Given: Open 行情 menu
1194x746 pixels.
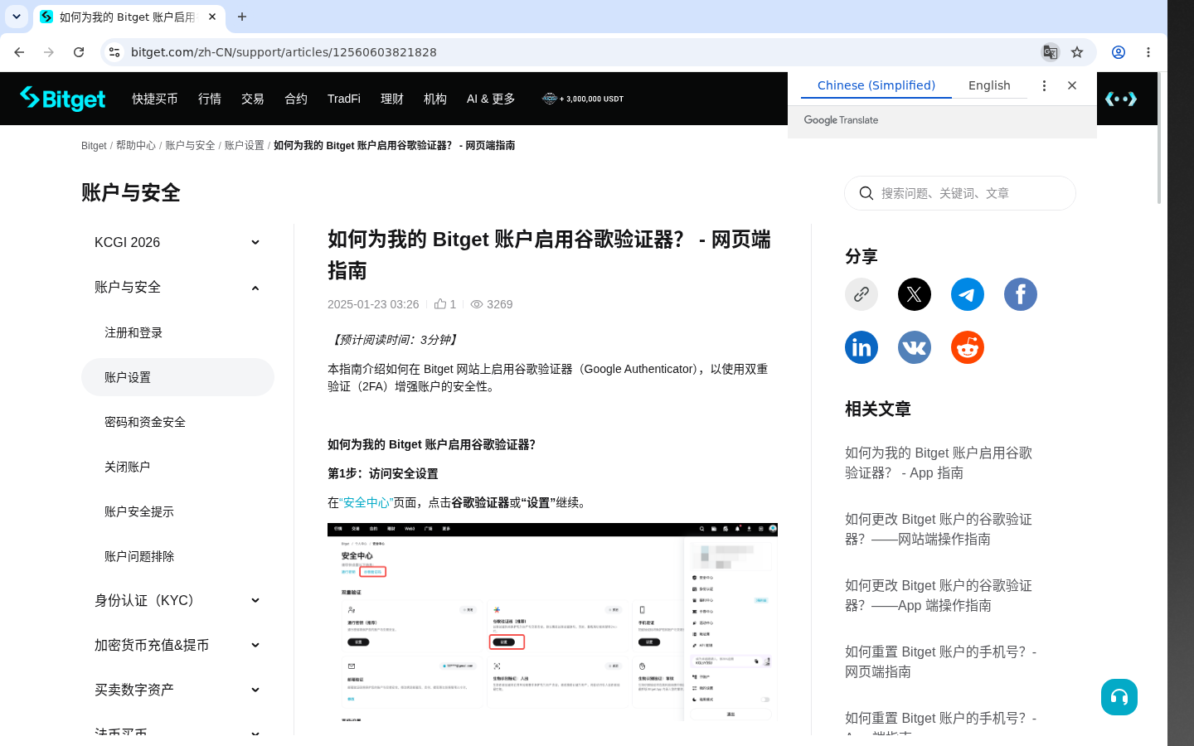Looking at the screenshot, I should pyautogui.click(x=210, y=99).
